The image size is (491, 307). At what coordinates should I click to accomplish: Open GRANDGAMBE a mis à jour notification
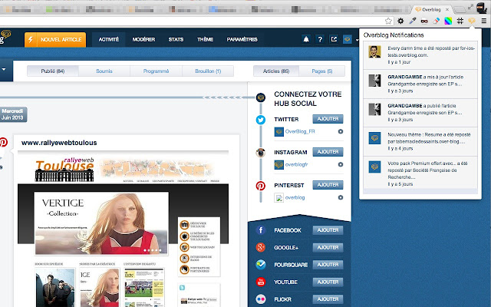[x=420, y=84]
